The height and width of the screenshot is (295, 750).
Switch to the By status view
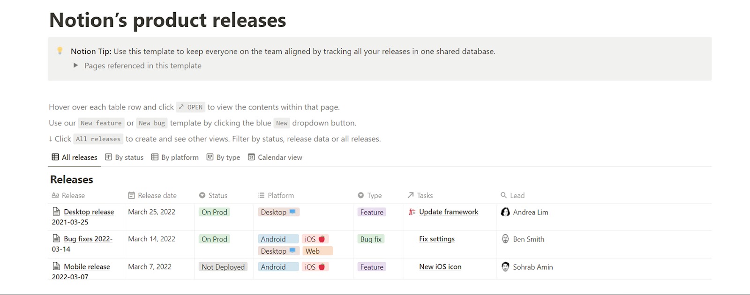coord(125,157)
